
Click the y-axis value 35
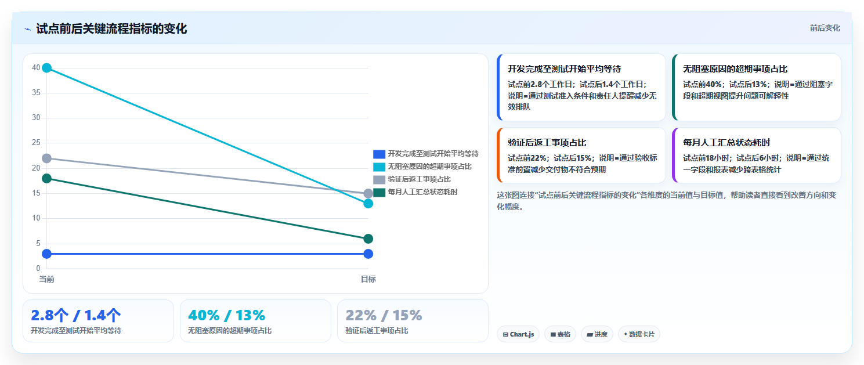(36, 93)
